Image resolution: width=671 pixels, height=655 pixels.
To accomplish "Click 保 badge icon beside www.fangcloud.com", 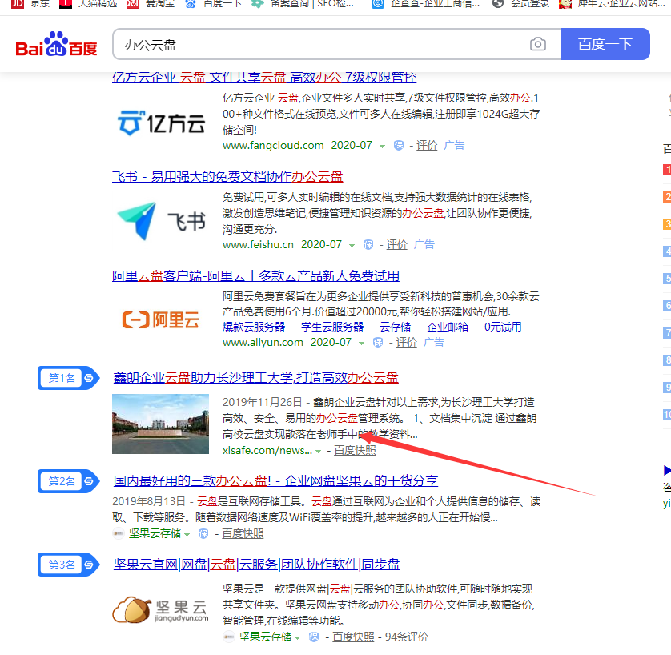I will [x=399, y=146].
